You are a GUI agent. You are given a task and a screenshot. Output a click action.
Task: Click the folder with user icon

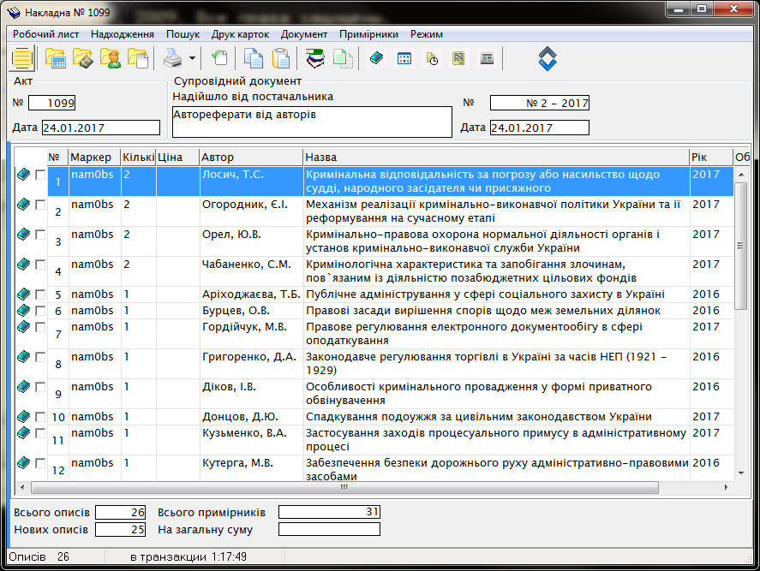(111, 58)
